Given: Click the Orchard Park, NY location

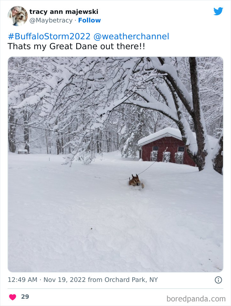Looking at the screenshot, I should pos(131,280).
